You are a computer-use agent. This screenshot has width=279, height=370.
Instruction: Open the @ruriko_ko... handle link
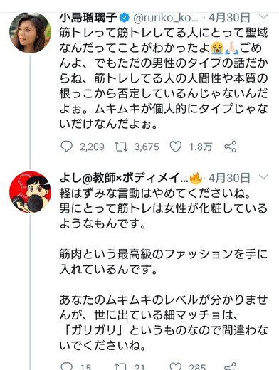(x=166, y=18)
